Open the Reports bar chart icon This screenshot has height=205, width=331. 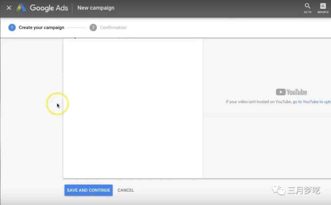pyautogui.click(x=323, y=6)
